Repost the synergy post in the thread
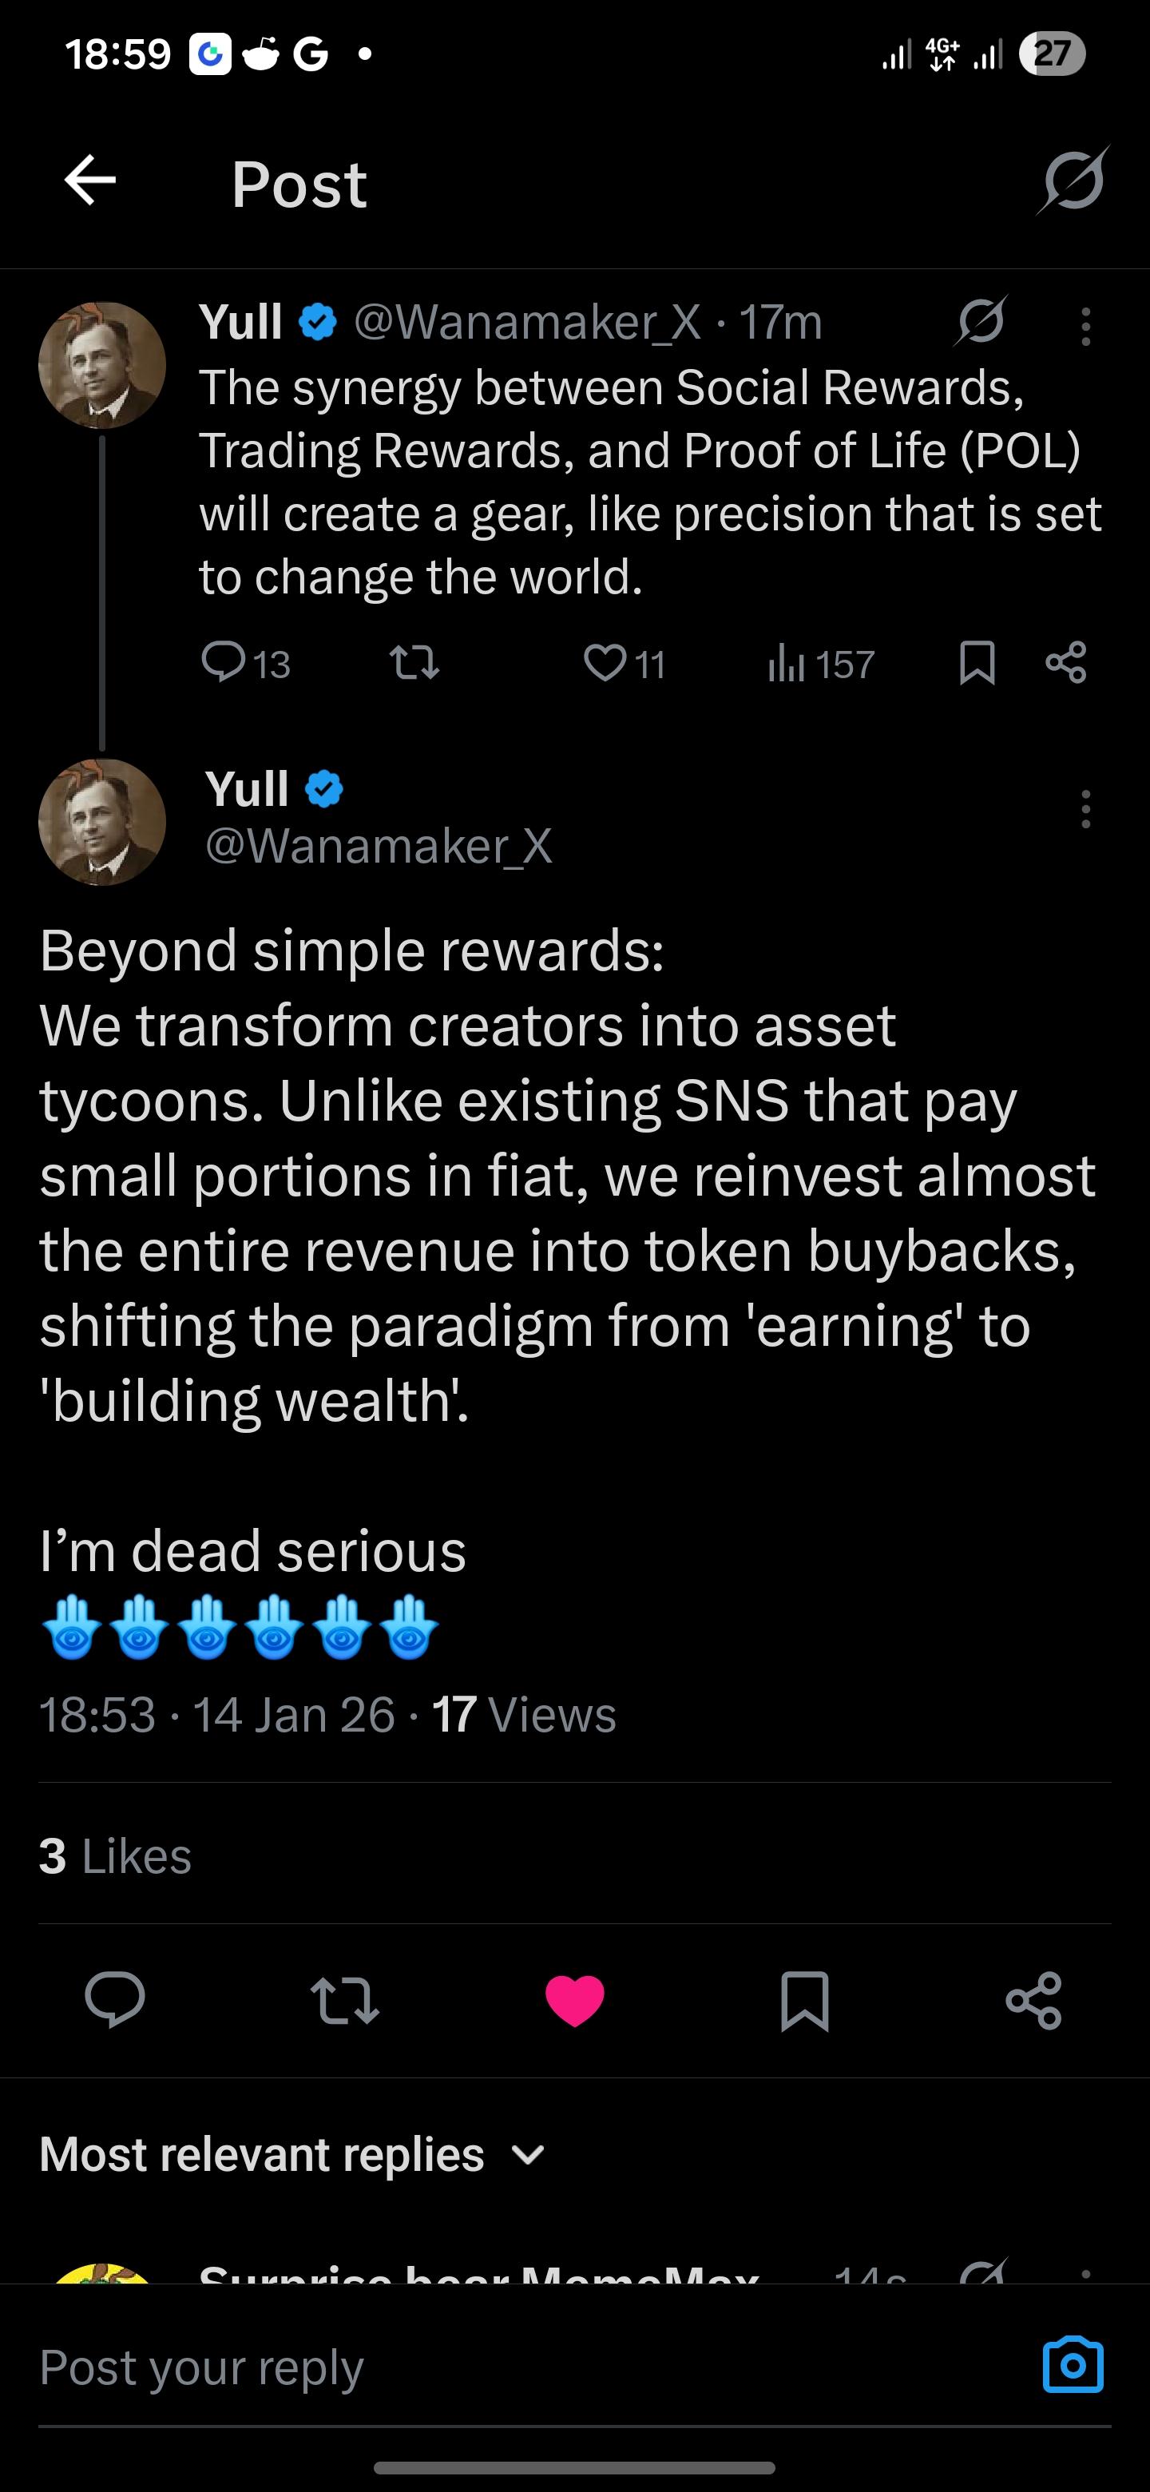 click(414, 664)
